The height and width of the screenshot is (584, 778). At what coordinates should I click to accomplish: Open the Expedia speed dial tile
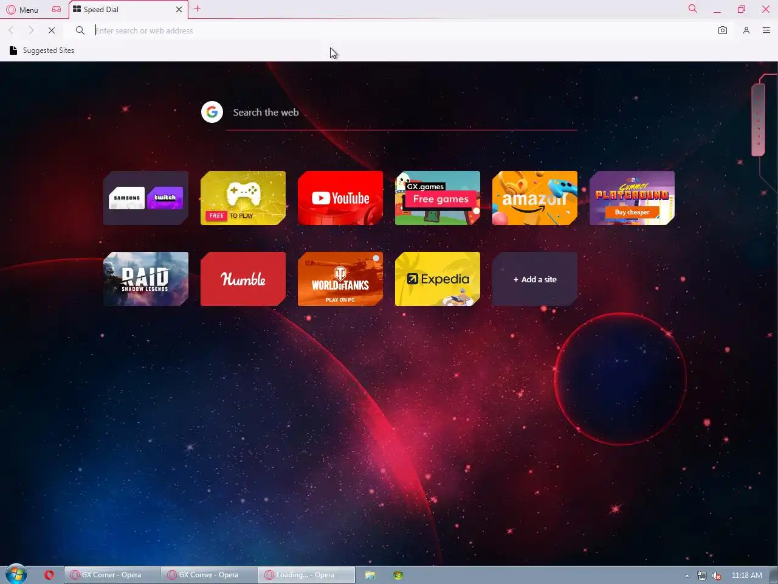pos(438,279)
